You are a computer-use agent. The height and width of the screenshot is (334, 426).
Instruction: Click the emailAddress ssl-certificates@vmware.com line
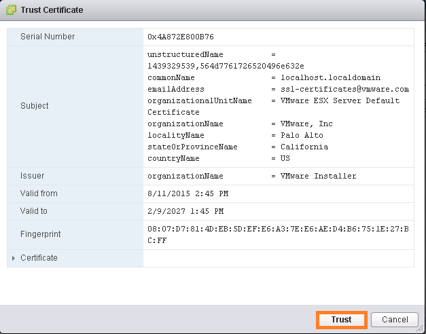(x=278, y=89)
